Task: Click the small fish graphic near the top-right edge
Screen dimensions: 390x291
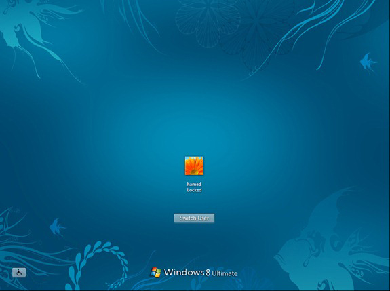Action: (368, 62)
